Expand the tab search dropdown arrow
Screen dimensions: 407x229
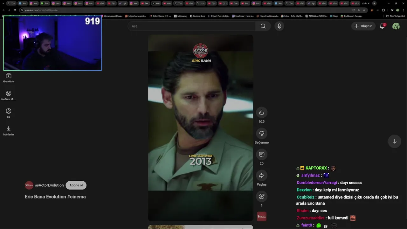pyautogui.click(x=3, y=3)
